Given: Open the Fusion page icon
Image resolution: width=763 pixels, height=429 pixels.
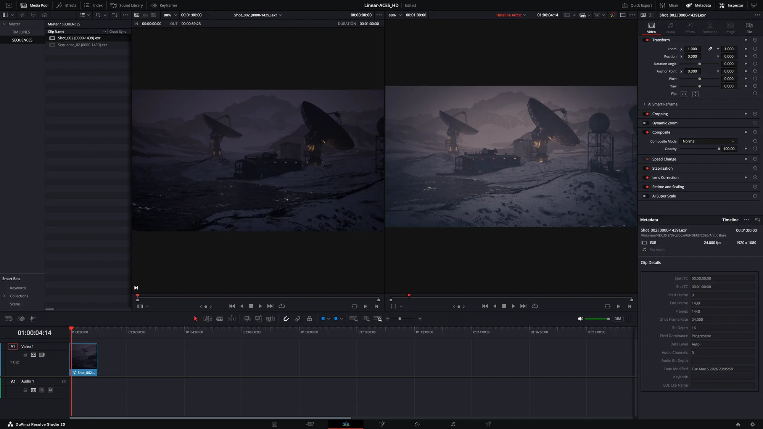Looking at the screenshot, I should (381, 424).
